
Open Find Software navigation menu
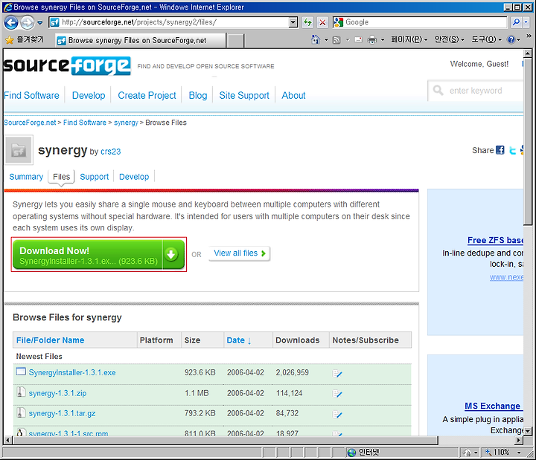31,95
